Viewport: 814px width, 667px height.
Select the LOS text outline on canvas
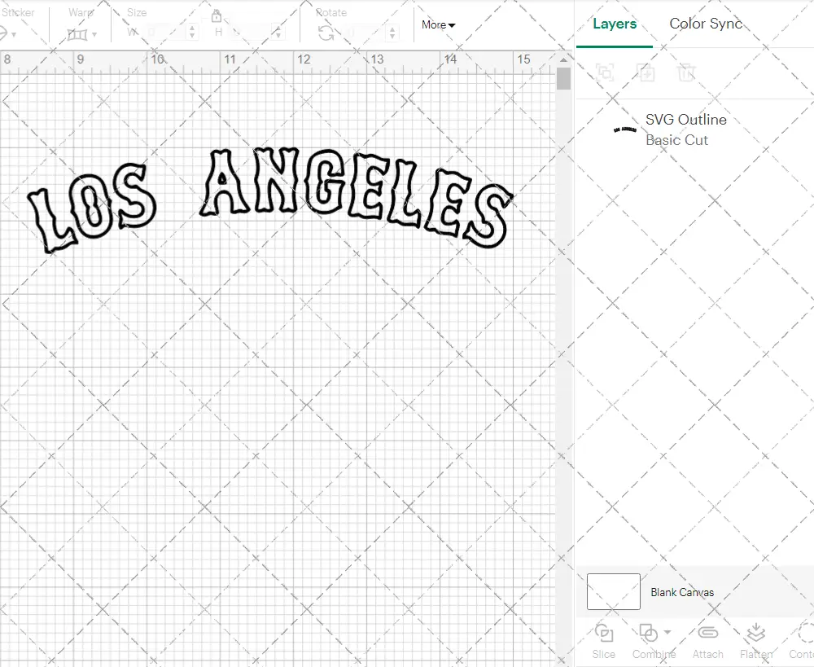point(91,208)
